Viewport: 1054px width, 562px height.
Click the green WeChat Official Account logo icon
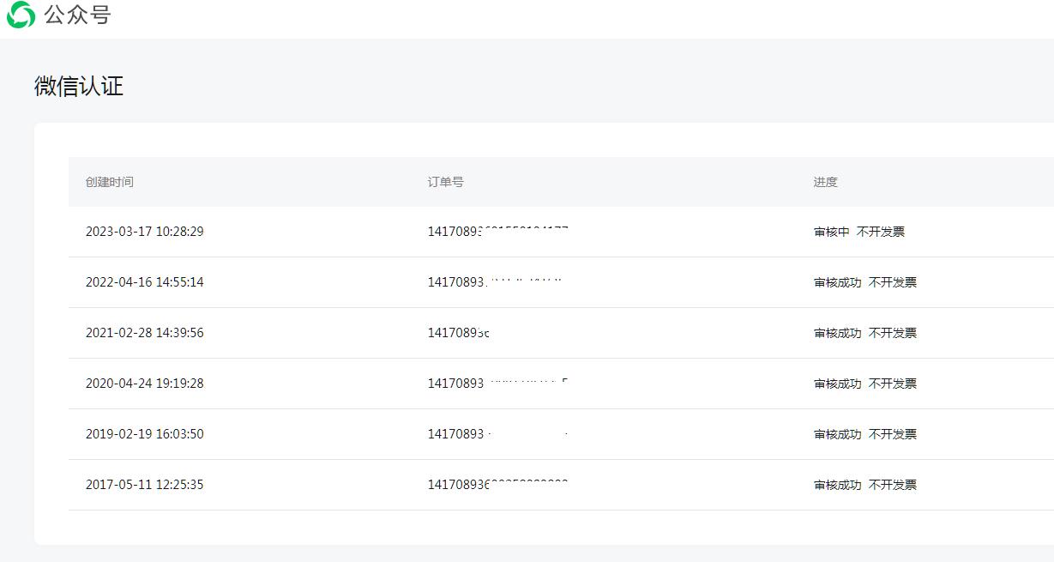point(21,15)
